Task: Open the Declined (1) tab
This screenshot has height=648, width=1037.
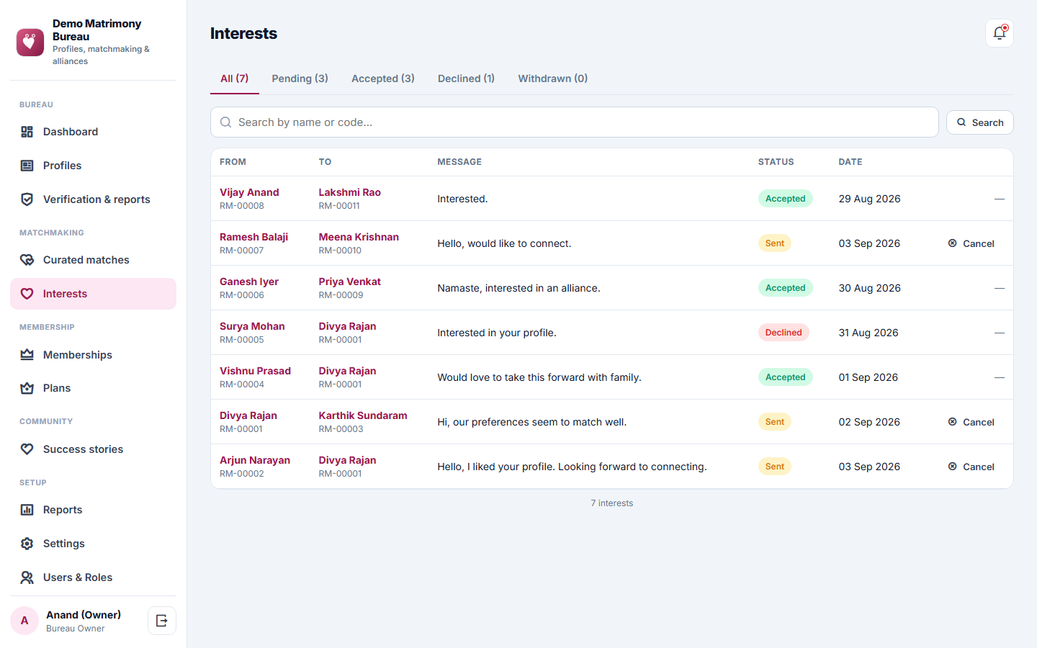Action: tap(467, 78)
